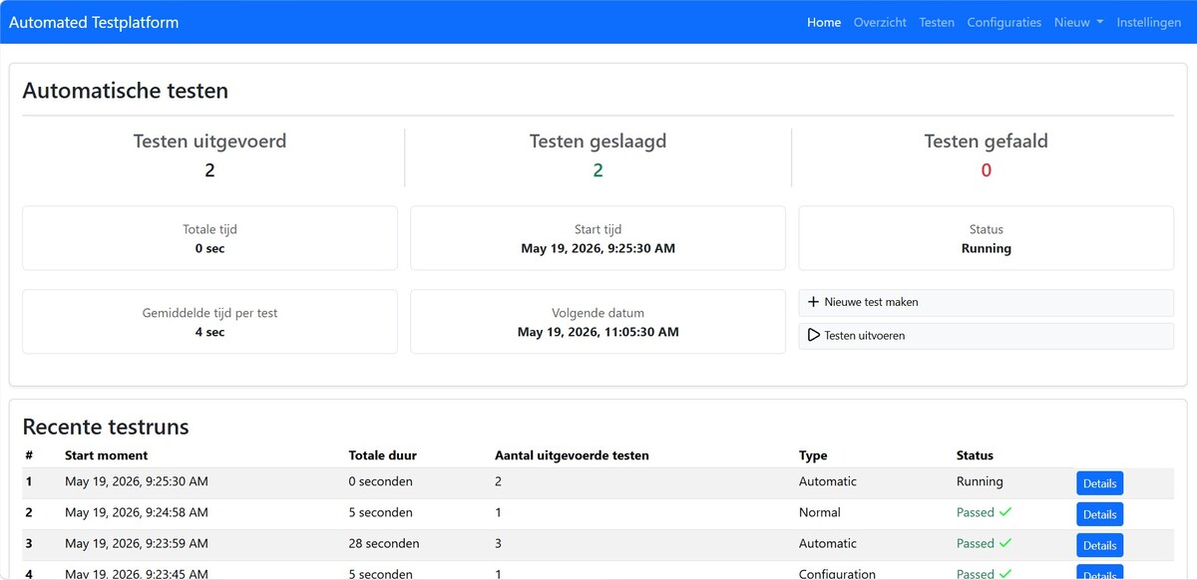Click the Start tijd info card
The image size is (1197, 580).
[x=598, y=238]
